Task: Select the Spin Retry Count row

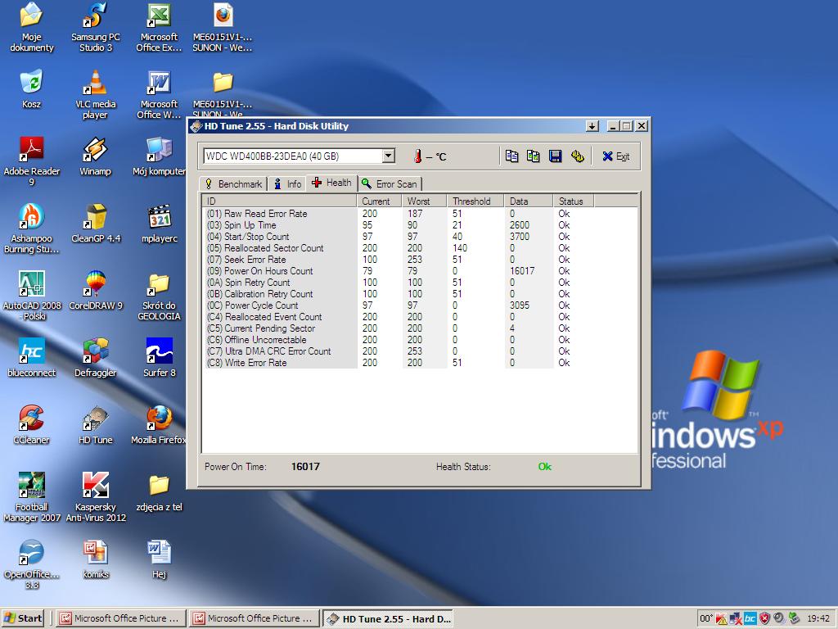Action: (420, 283)
